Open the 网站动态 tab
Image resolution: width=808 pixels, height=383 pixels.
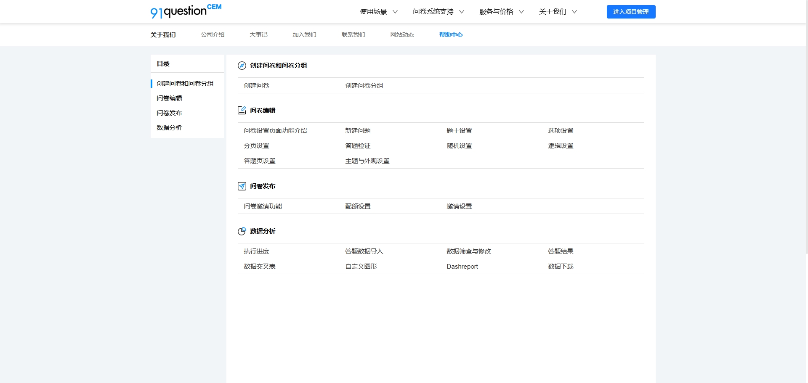pos(402,34)
